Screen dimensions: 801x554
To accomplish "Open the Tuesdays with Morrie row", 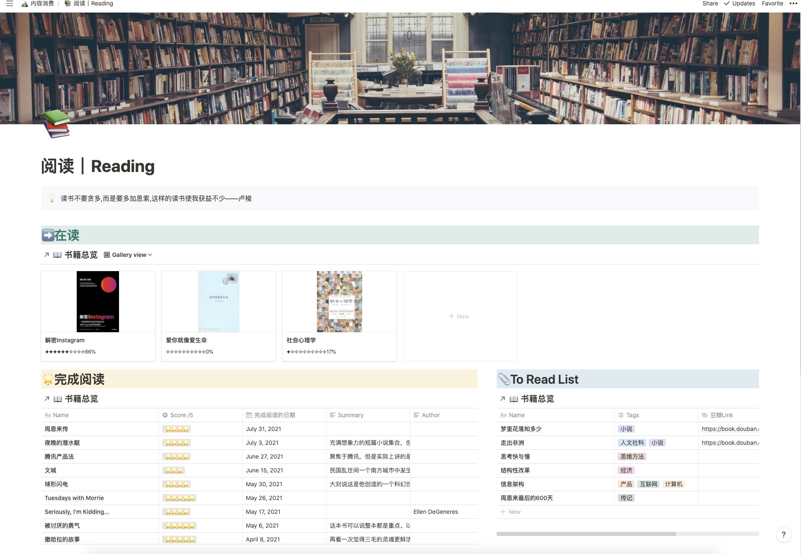I will pyautogui.click(x=74, y=498).
